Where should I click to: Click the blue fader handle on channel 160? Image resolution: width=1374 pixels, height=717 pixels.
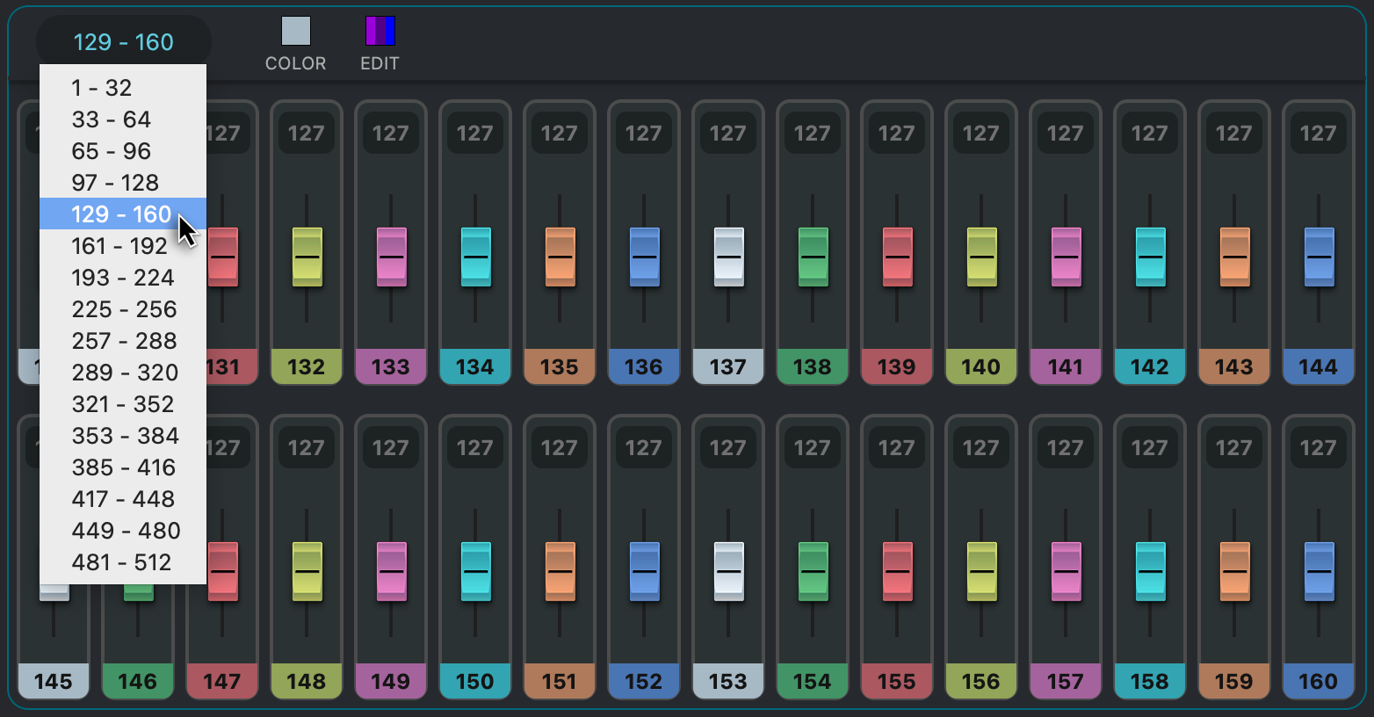[x=1319, y=571]
